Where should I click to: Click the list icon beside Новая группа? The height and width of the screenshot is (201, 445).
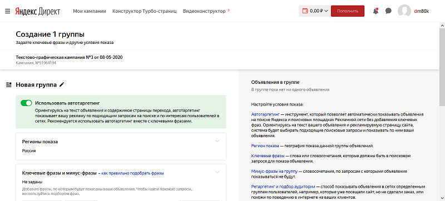pos(8,84)
